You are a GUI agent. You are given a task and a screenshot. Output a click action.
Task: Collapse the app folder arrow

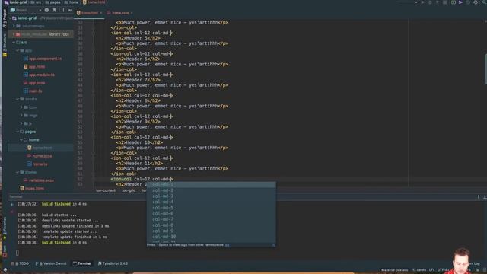tap(18, 50)
